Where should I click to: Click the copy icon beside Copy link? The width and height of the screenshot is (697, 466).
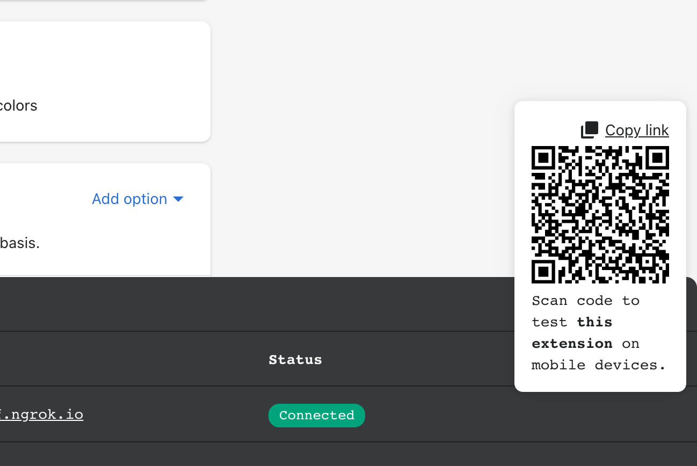(590, 130)
